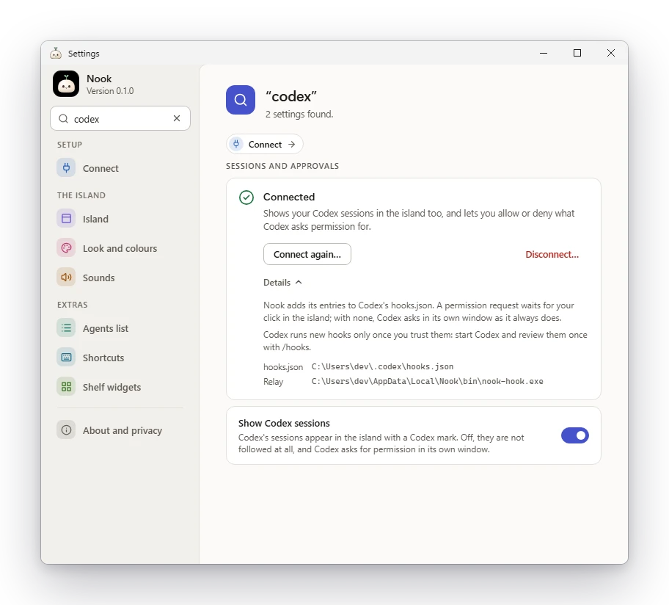Go to Look and colours settings
The height and width of the screenshot is (605, 669).
(x=120, y=248)
